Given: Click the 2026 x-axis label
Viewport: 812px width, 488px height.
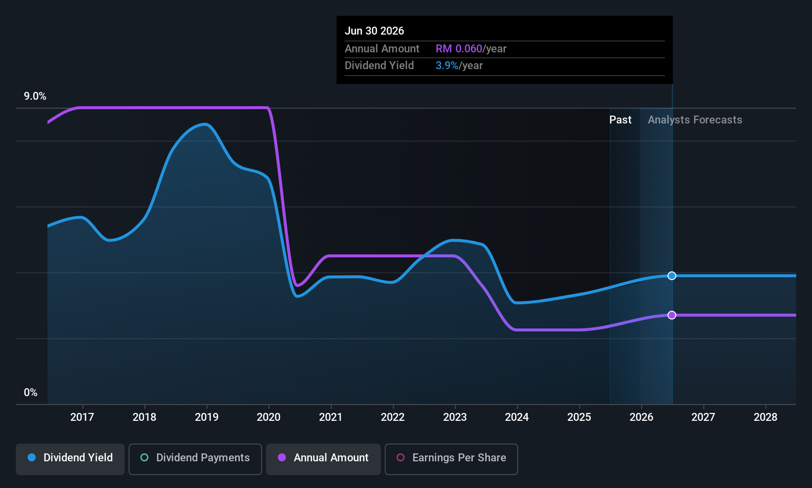Looking at the screenshot, I should pos(641,417).
